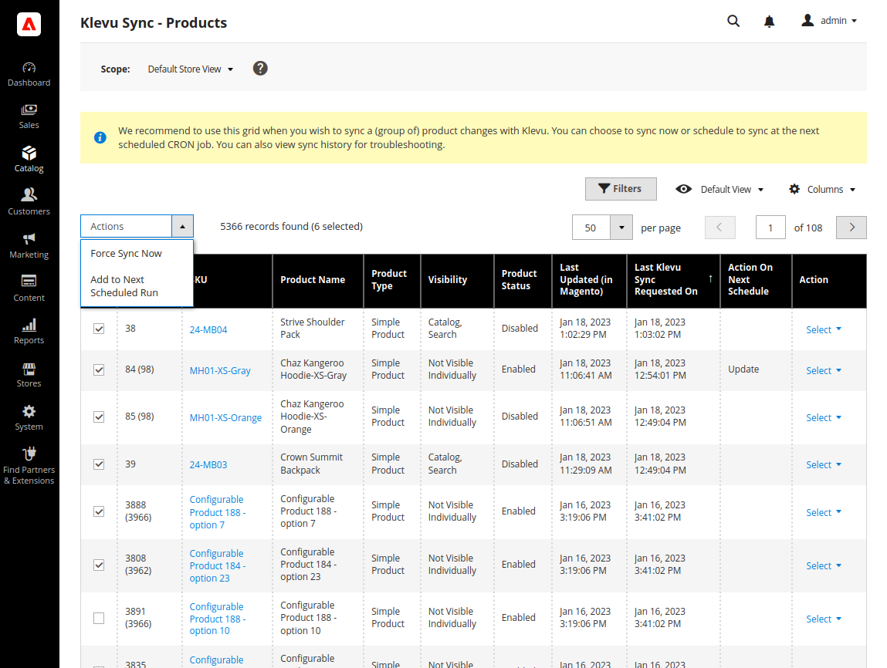This screenshot has width=887, height=668.
Task: Open the 24-MB03 SKU link
Action: click(208, 464)
